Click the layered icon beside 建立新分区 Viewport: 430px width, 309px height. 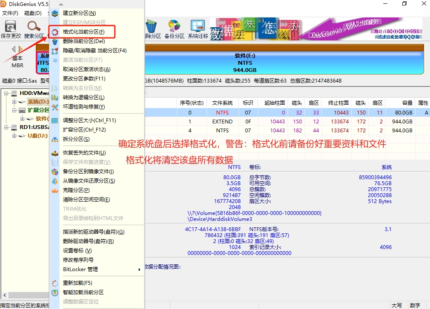[x=55, y=13]
